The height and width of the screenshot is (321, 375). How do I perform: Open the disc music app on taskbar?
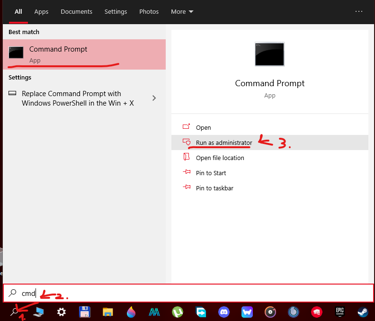(270, 312)
